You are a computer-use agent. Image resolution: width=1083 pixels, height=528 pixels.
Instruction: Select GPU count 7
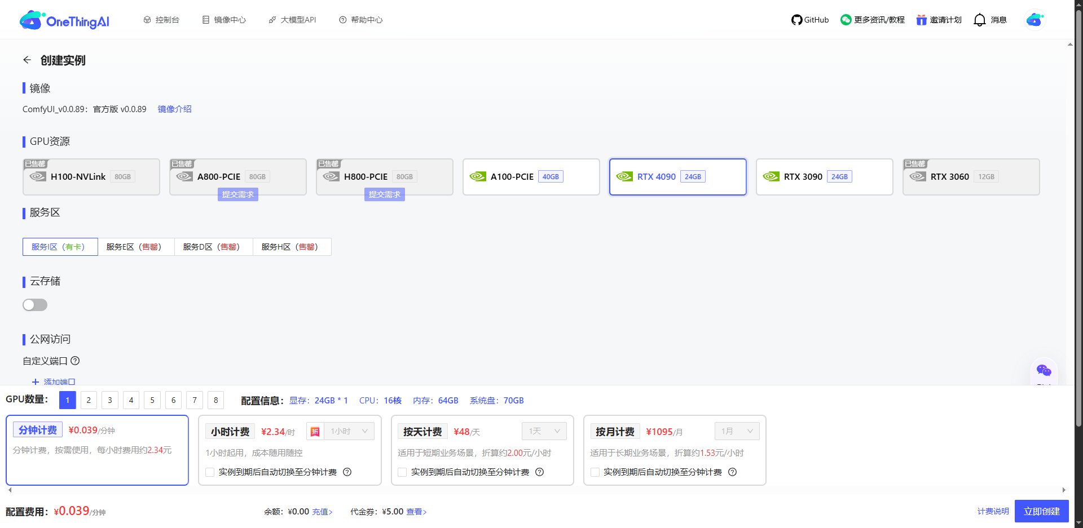pyautogui.click(x=194, y=400)
